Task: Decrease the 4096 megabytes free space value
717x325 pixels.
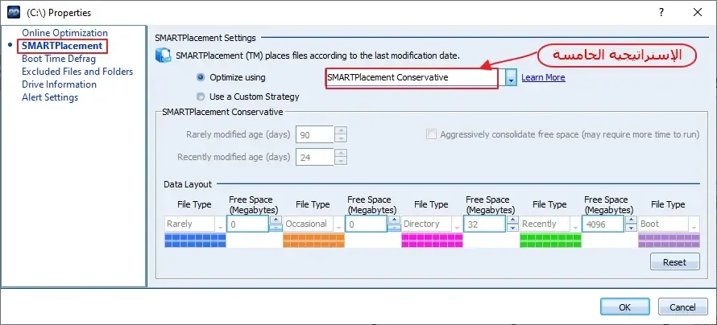Action: (631, 228)
